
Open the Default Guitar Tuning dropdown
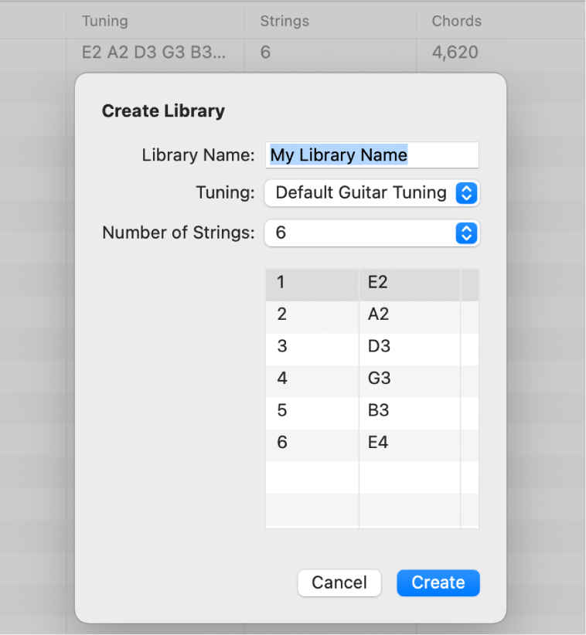[x=371, y=192]
